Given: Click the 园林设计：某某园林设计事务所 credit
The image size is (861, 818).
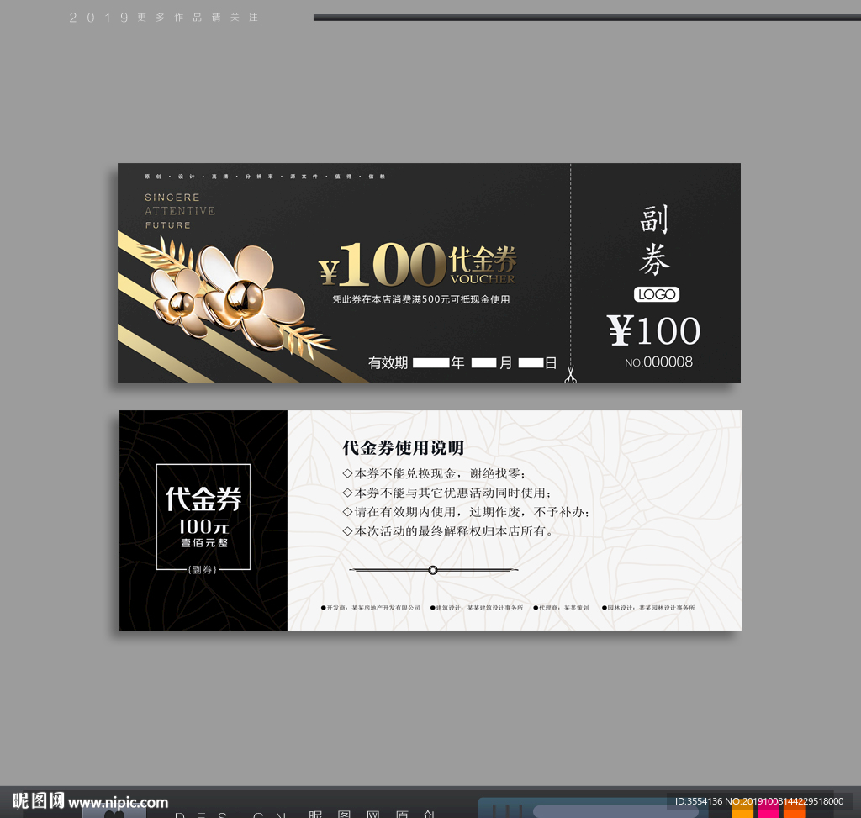Looking at the screenshot, I should 648,608.
